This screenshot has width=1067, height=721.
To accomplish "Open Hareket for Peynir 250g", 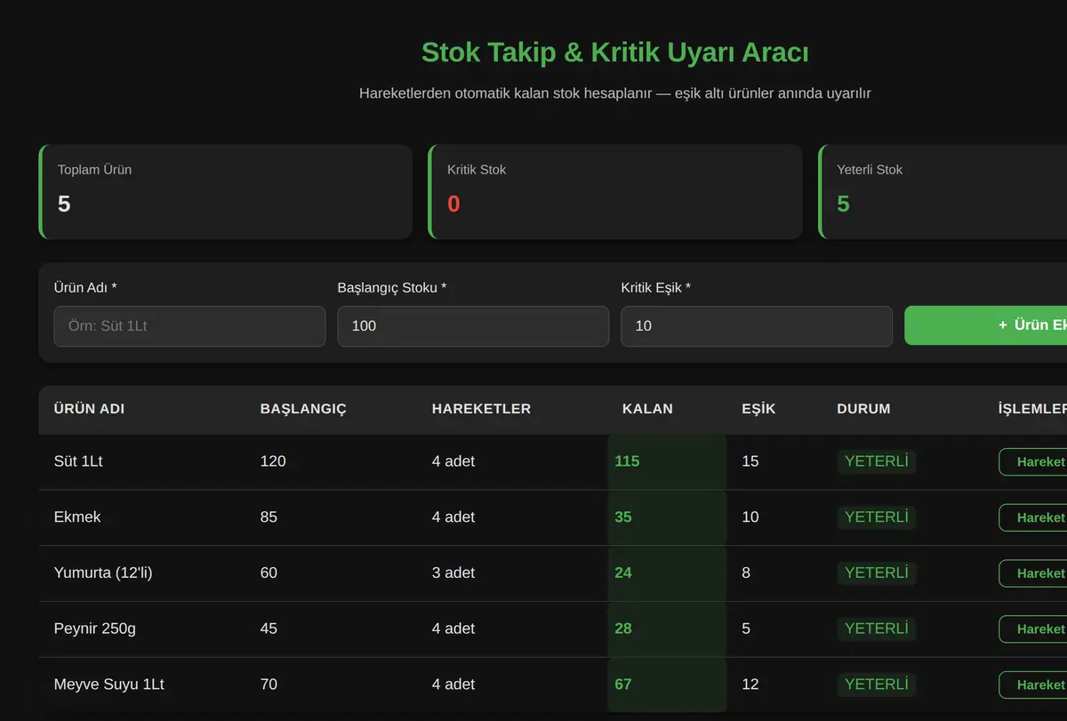I will tap(1033, 629).
